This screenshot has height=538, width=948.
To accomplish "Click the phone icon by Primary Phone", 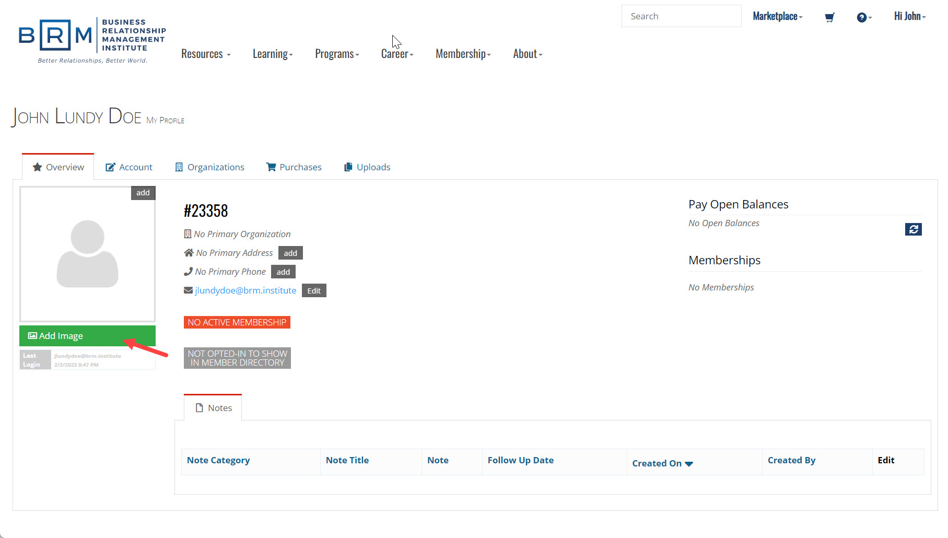I will tap(188, 272).
